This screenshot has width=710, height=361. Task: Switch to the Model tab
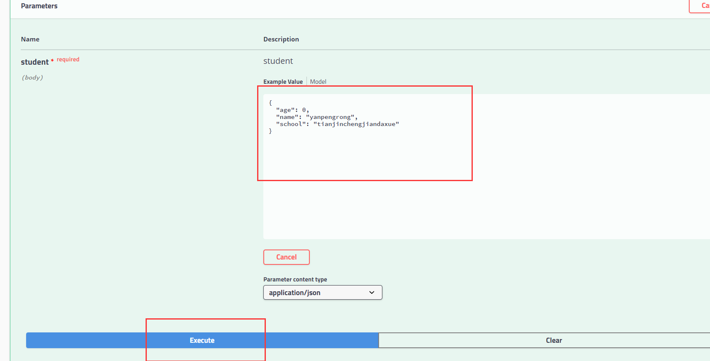[318, 82]
